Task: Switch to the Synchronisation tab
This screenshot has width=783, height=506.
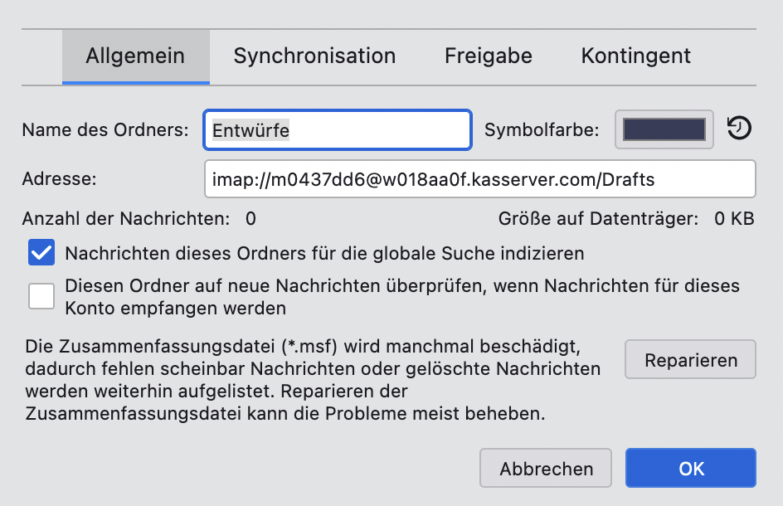Action: pyautogui.click(x=314, y=56)
